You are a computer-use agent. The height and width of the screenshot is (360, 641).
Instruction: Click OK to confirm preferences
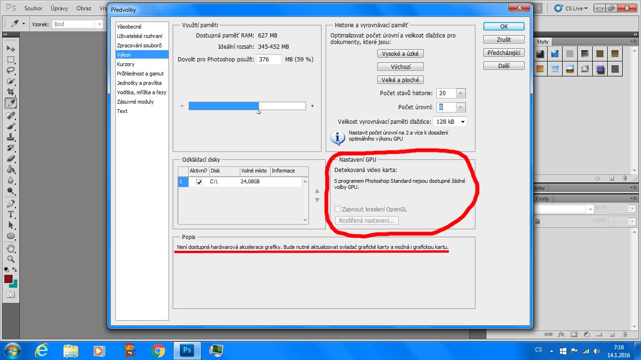coord(504,27)
